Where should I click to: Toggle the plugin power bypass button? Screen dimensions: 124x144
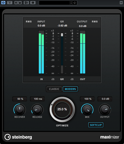(x=3, y=3)
